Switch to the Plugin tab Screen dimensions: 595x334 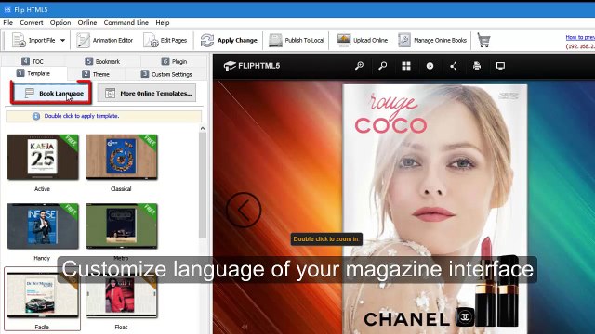[174, 61]
